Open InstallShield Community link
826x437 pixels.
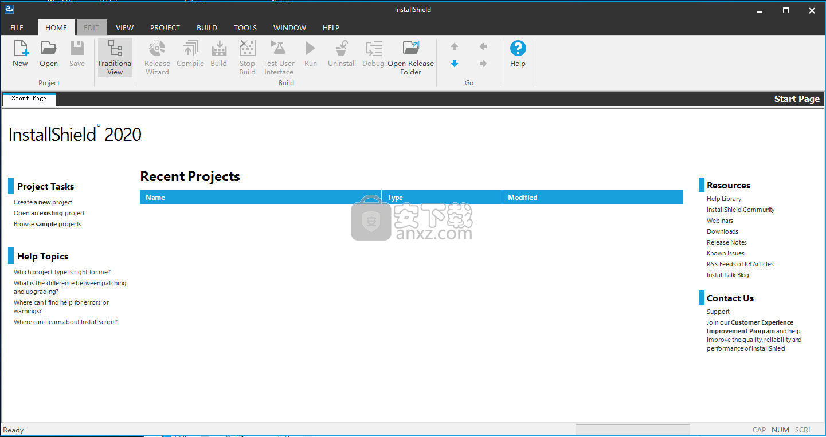[741, 210]
